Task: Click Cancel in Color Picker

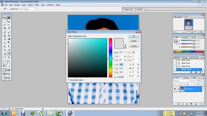Action: click(x=134, y=41)
